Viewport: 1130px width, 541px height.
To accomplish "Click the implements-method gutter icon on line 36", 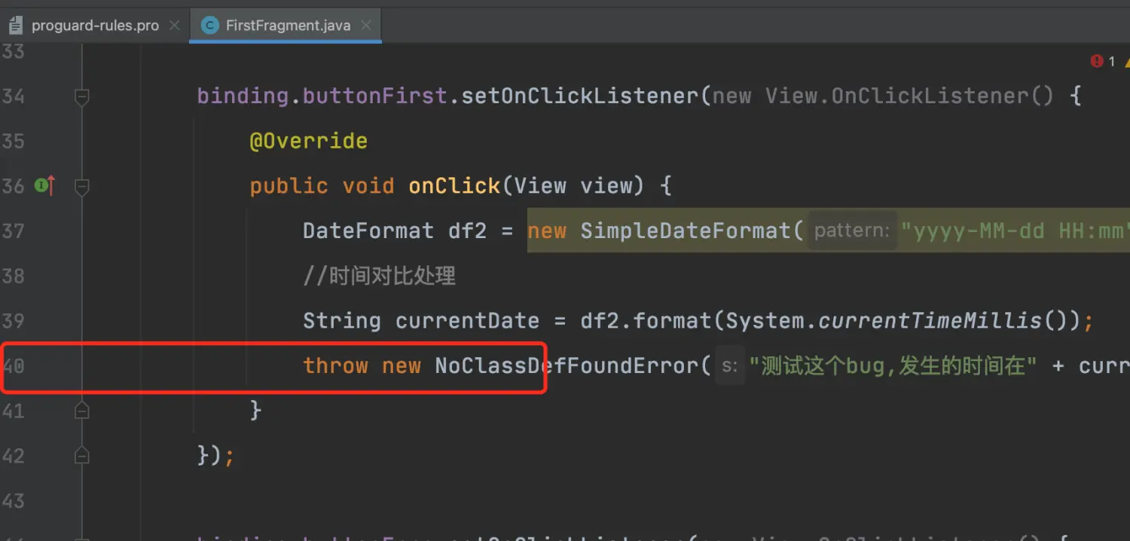I will pos(45,185).
